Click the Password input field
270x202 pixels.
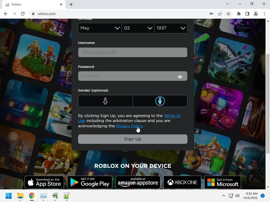[133, 76]
